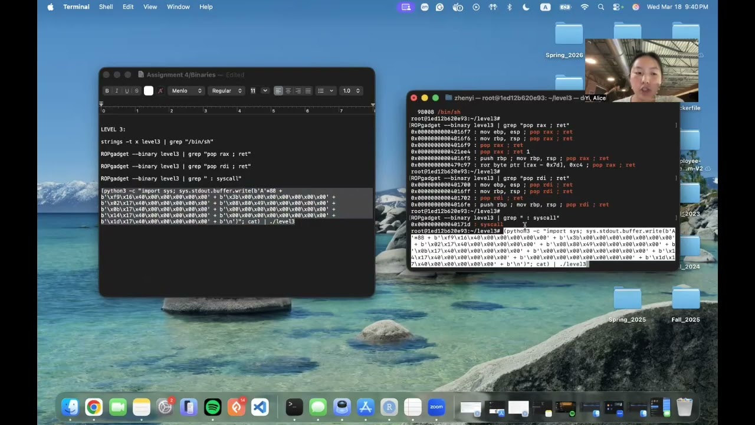Click the font size field showing 11

pos(254,91)
